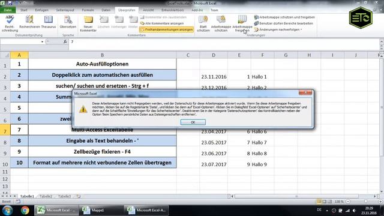Screen dimensions: 384x216
Task: Toggle Alle Kommentare anzeigen
Action: click(162, 23)
